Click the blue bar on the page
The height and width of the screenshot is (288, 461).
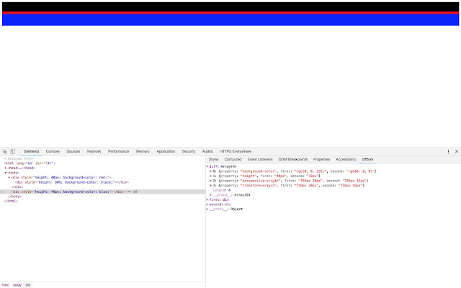[x=230, y=19]
